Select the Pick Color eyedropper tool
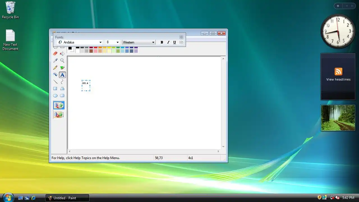This screenshot has height=202, width=359. tap(55, 61)
